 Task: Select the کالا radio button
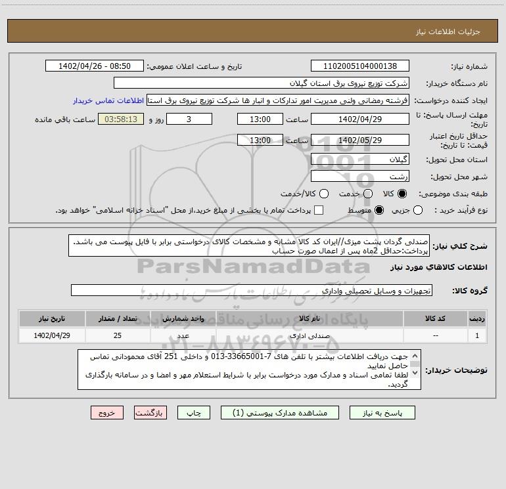pyautogui.click(x=402, y=194)
